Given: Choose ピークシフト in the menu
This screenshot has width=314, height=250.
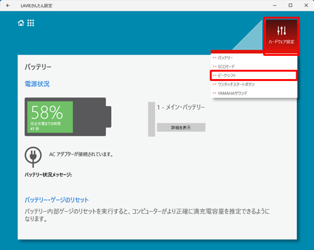Looking at the screenshot, I should tap(254, 75).
